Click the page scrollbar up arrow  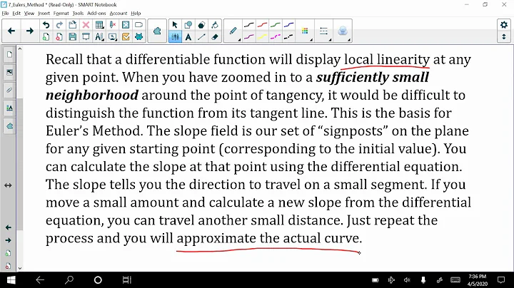pyautogui.click(x=20, y=48)
